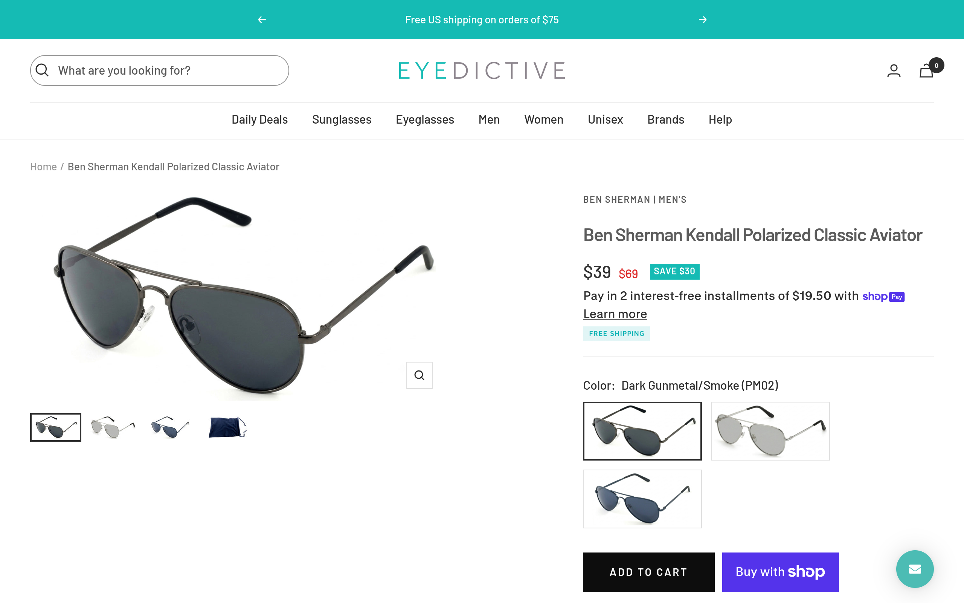This screenshot has height=603, width=964.
Task: Click the next announcement arrow
Action: (703, 20)
